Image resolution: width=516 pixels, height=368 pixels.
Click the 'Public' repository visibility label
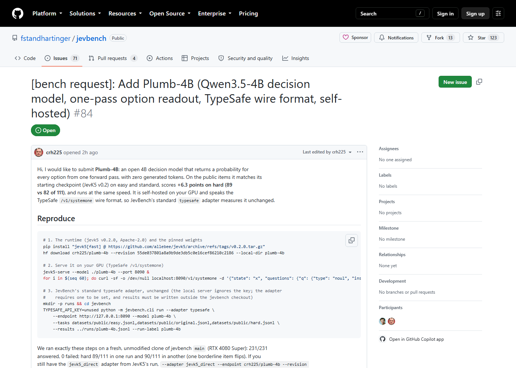pyautogui.click(x=118, y=38)
